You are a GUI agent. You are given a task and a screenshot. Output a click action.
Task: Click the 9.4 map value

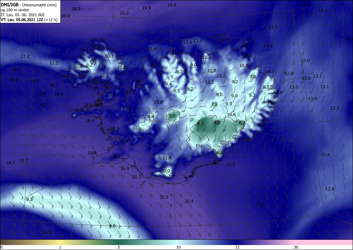coord(168,84)
